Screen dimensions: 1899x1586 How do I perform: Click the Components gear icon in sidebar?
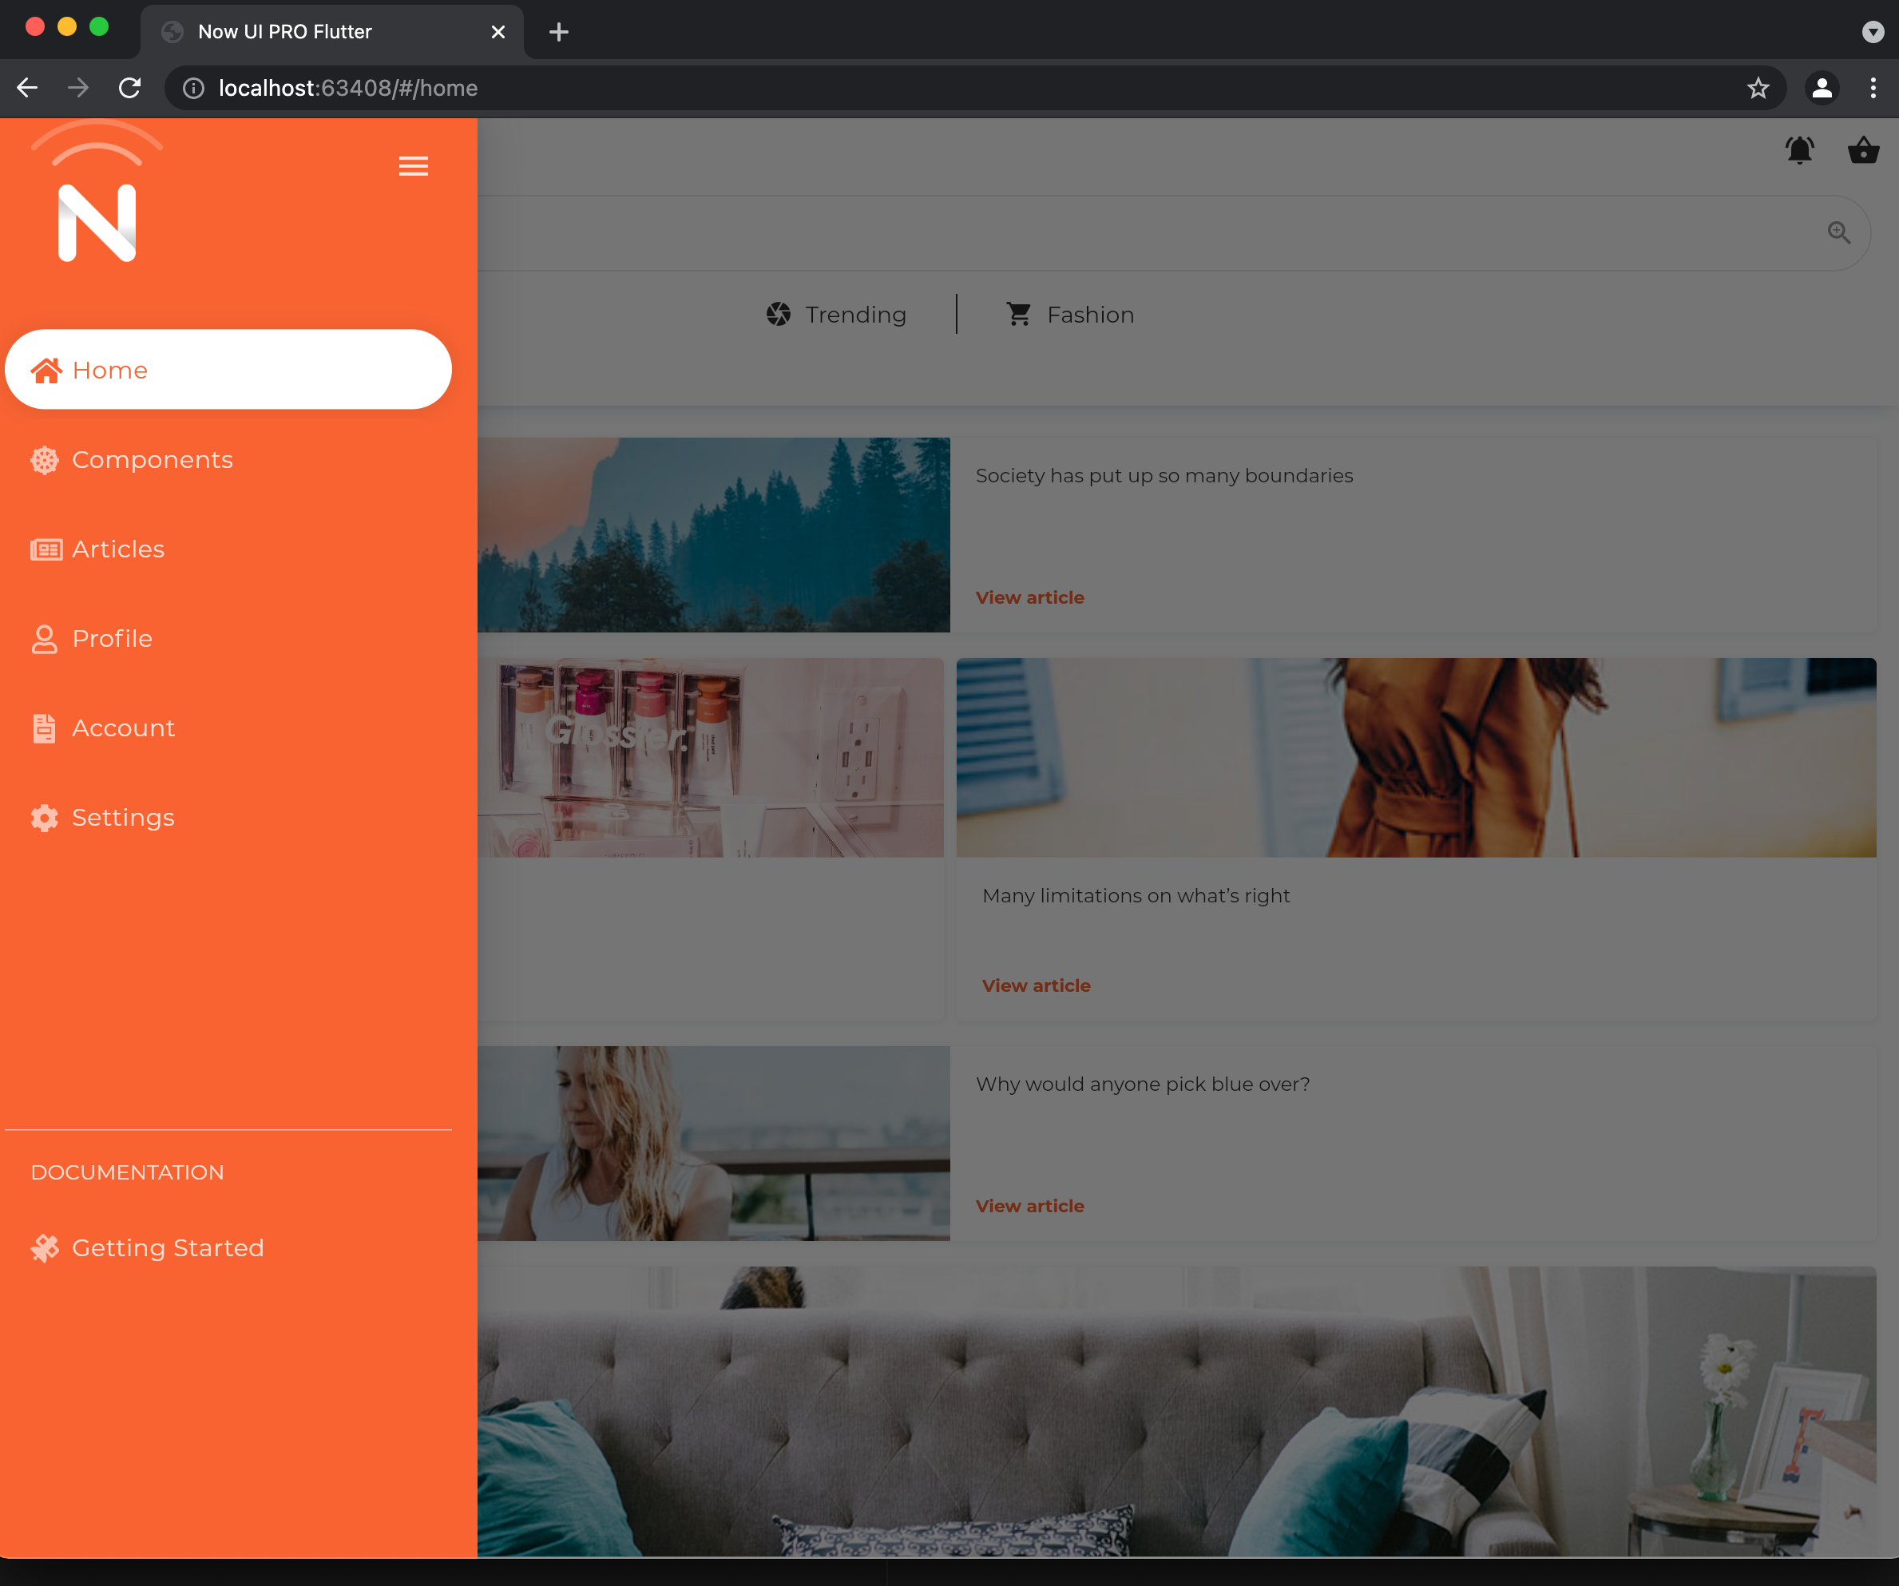point(44,459)
